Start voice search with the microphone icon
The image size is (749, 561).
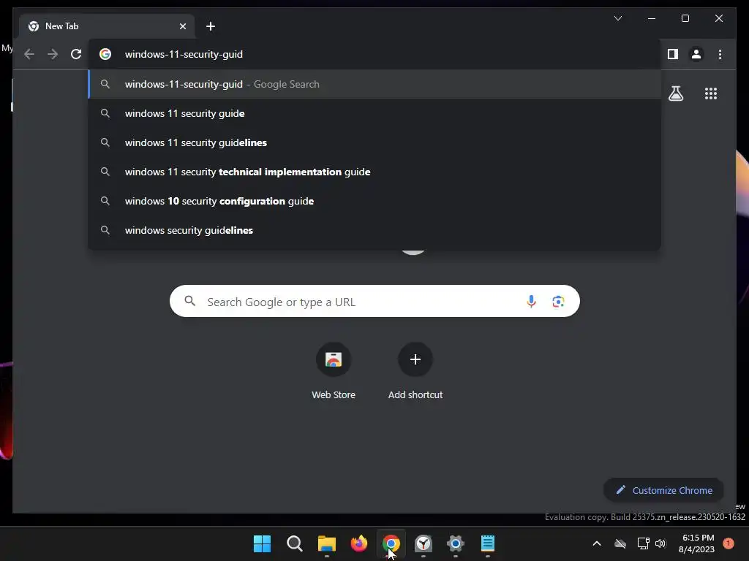pos(531,302)
